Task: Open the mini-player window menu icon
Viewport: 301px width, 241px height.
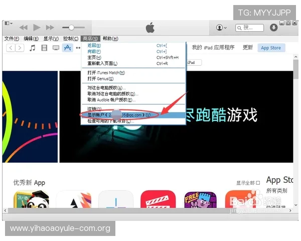Action: pyautogui.click(x=9, y=23)
